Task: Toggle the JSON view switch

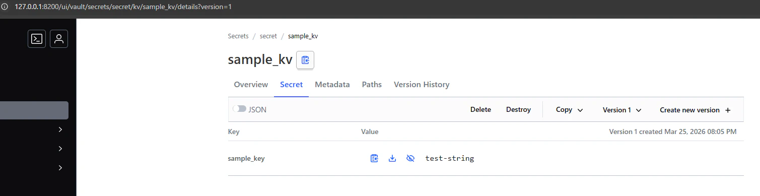Action: tap(239, 109)
